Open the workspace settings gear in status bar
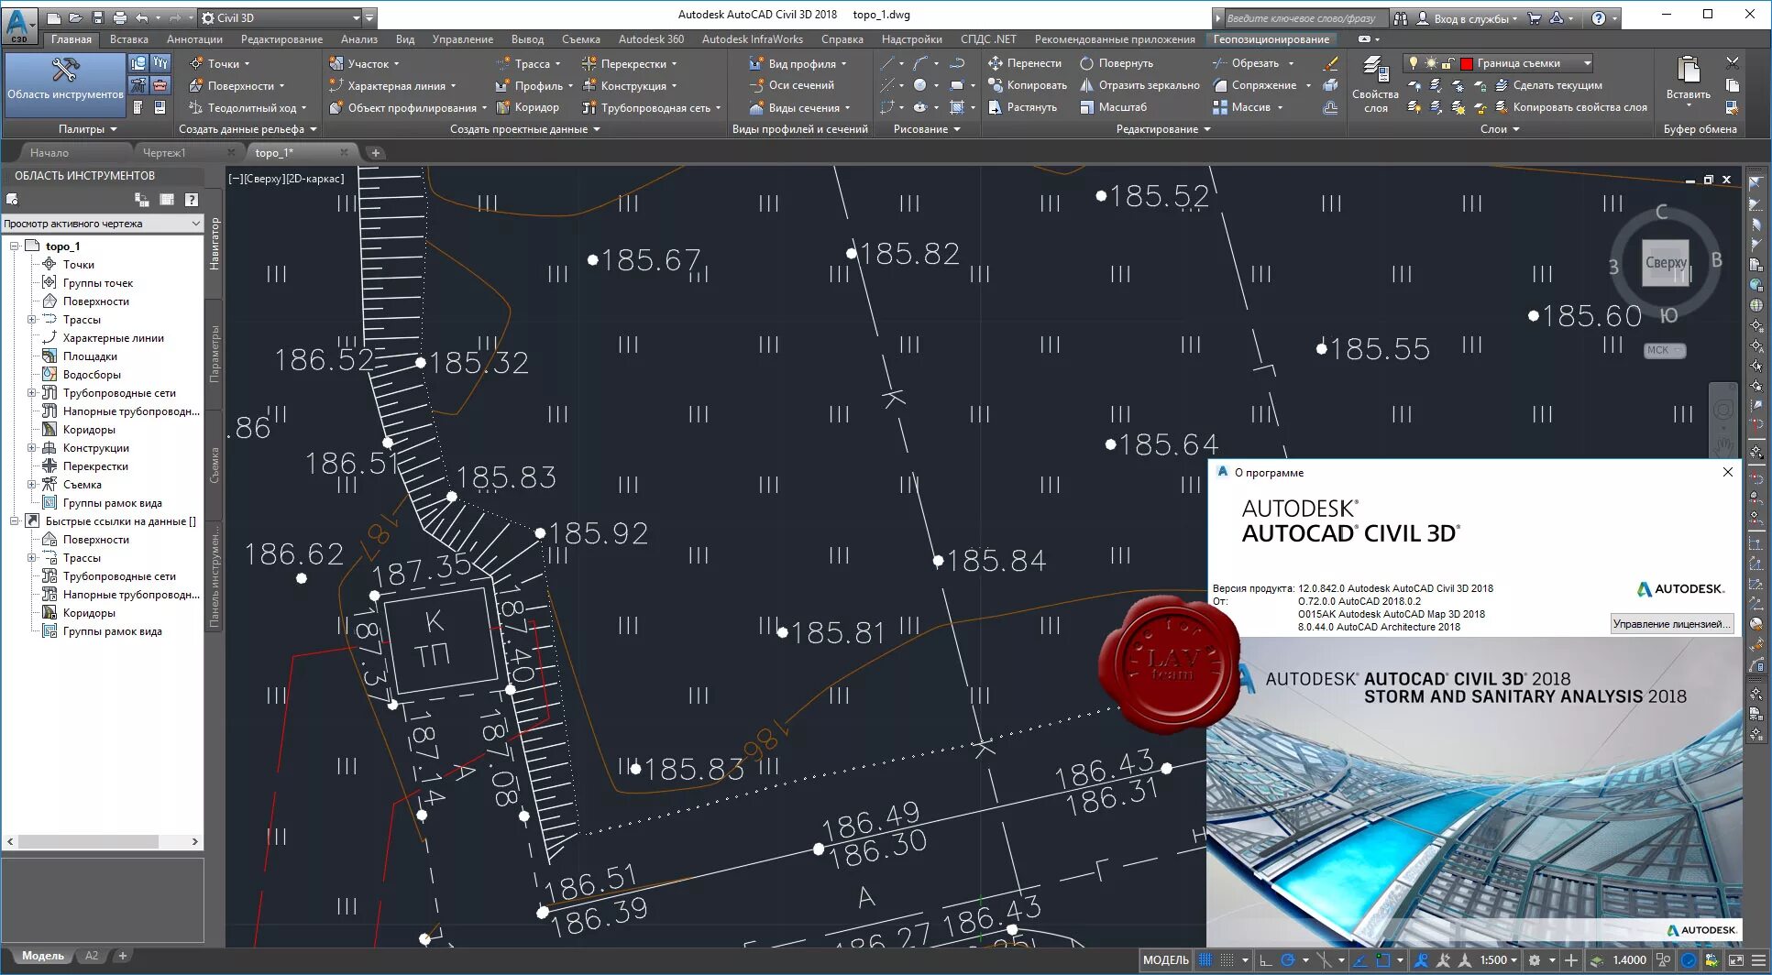The image size is (1772, 975). (1535, 960)
